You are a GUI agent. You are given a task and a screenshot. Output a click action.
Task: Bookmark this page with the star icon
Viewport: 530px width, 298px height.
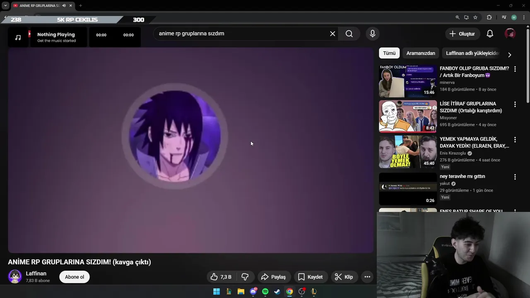pyautogui.click(x=475, y=17)
